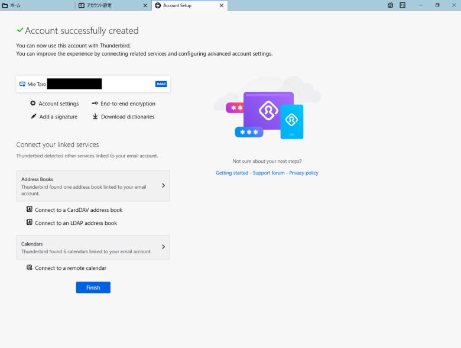Click the remote calendar icon
The image size is (461, 348).
(30, 268)
